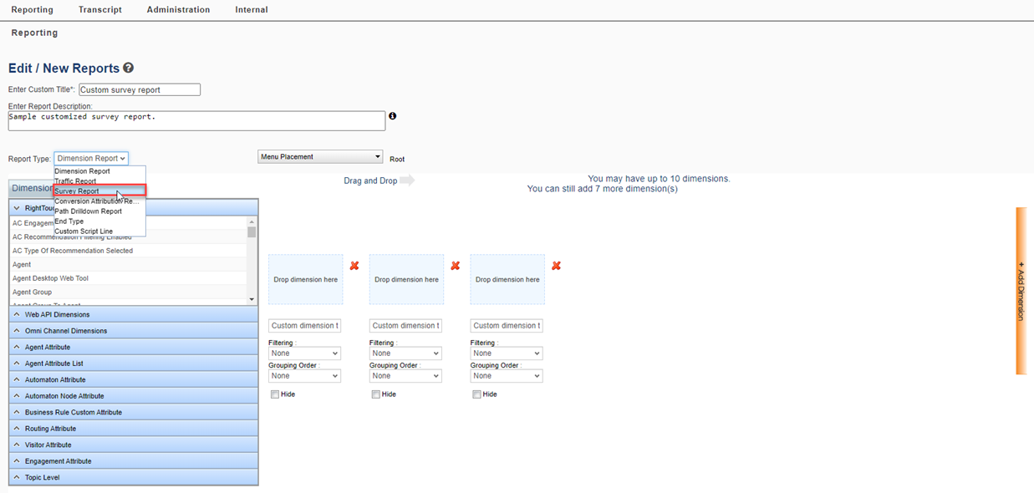Click the help question mark icon beside Edit / New Reports
Screen dimensions: 1034x493
click(x=129, y=69)
